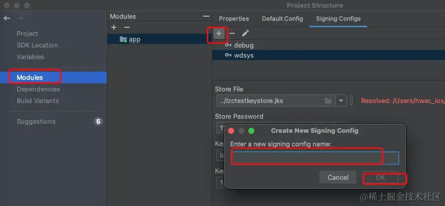Close the Create New Signing Config dialog
This screenshot has height=206, width=445.
point(231,131)
